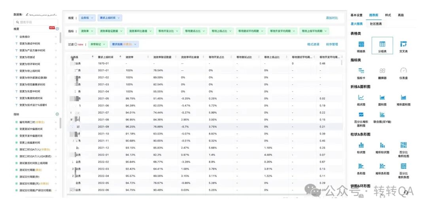Screen dimensions: 427x208
Task: Add the 变更测试中偏差时间 metric with plus
Action: click(x=56, y=129)
